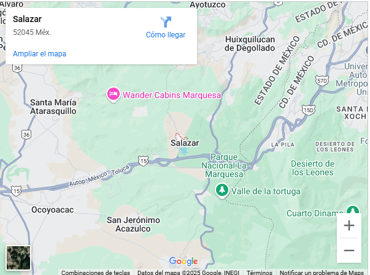
Task: Click the 57D highway shield
Action: [x=322, y=81]
